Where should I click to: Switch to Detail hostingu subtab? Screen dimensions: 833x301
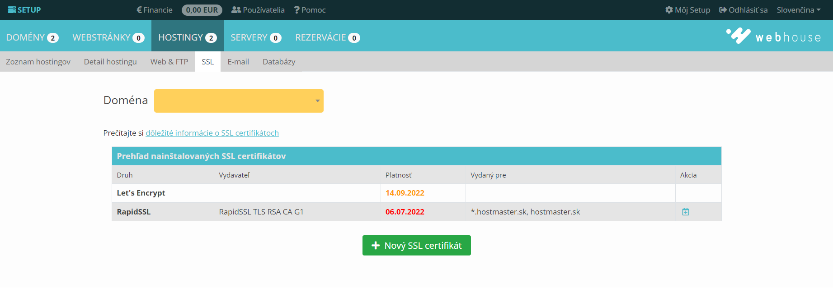110,62
